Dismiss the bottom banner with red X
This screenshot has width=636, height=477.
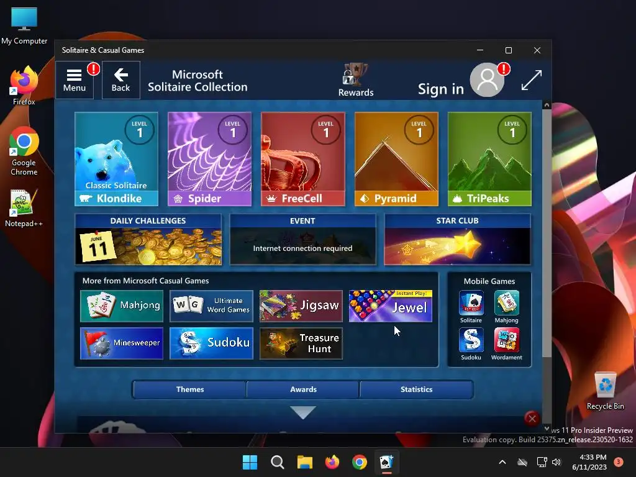pyautogui.click(x=532, y=418)
